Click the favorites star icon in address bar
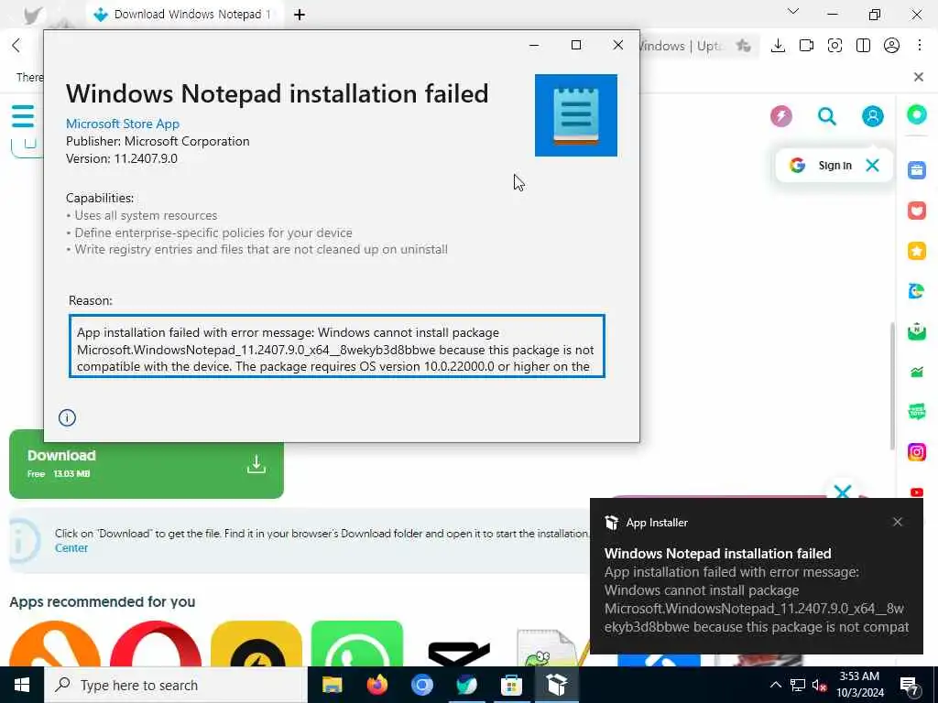 tap(743, 46)
